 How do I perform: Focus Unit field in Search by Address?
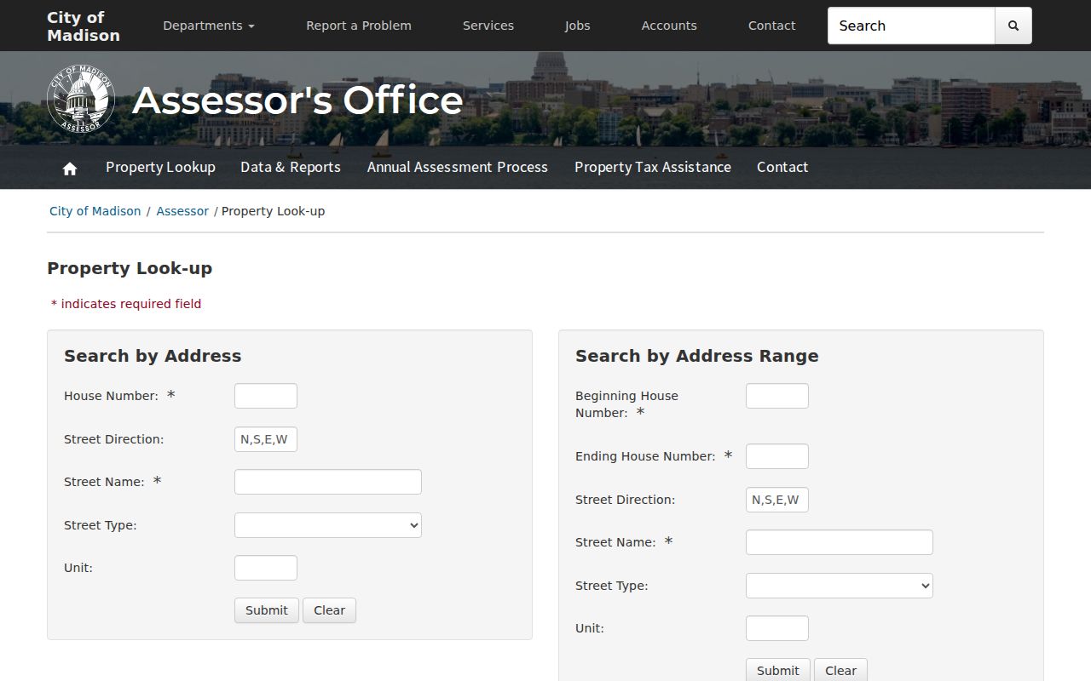pyautogui.click(x=266, y=568)
